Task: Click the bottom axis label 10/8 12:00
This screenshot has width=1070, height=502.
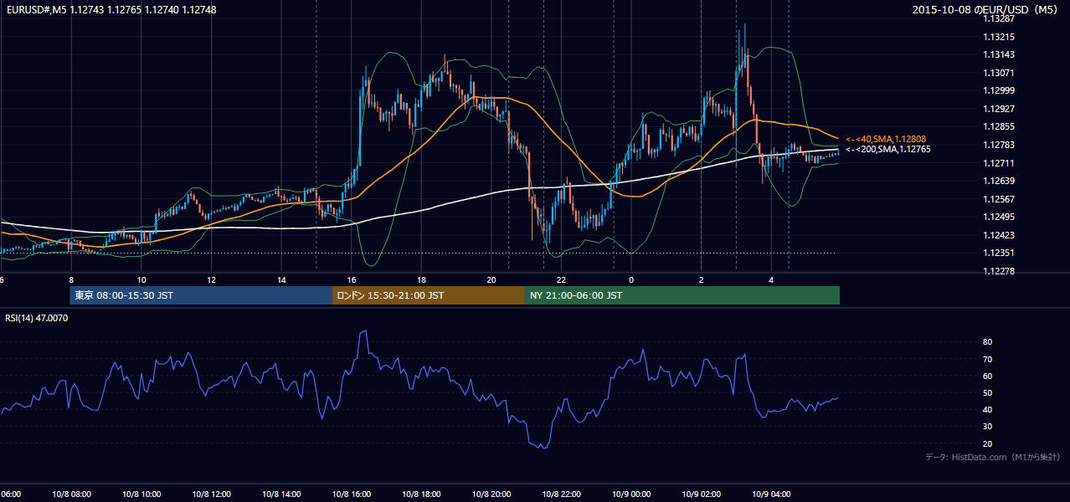Action: [x=211, y=494]
